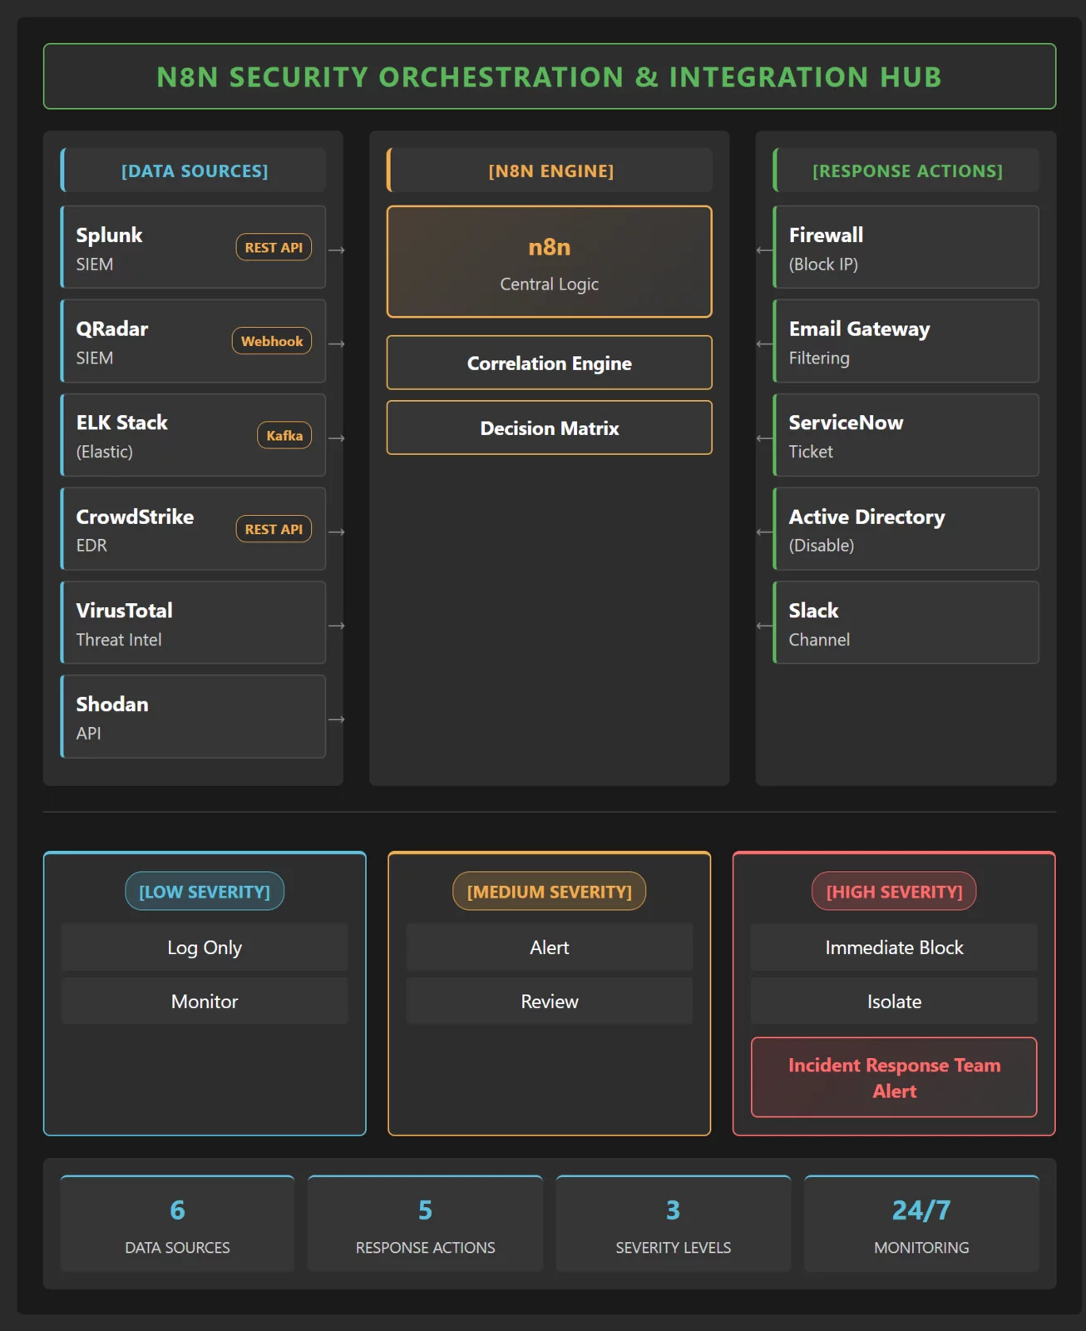
Task: Click the REST API badge on CrowdStrike
Action: pyautogui.click(x=274, y=529)
